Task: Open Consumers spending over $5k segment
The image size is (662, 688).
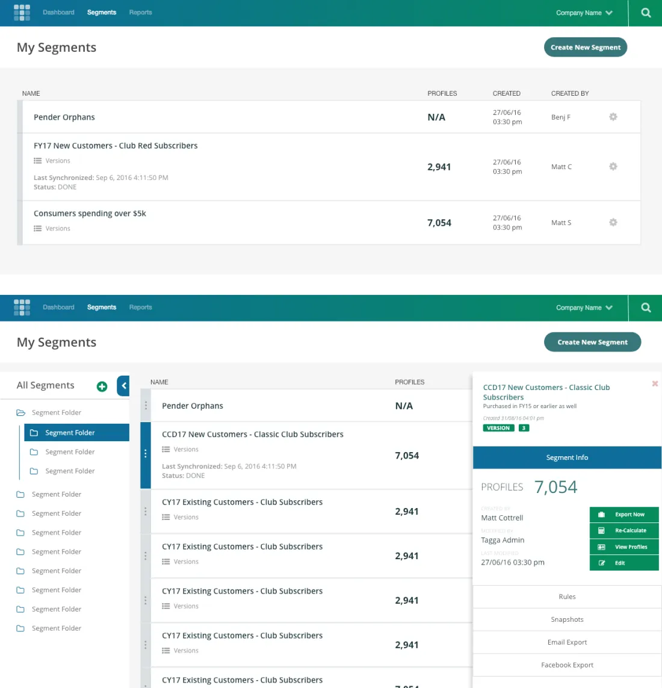Action: (90, 213)
